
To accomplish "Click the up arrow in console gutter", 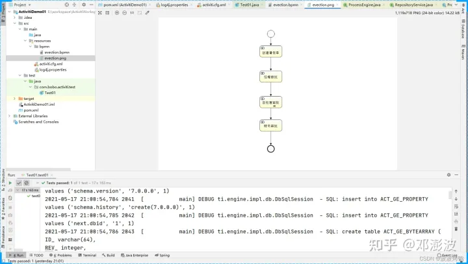I will click(x=456, y=191).
